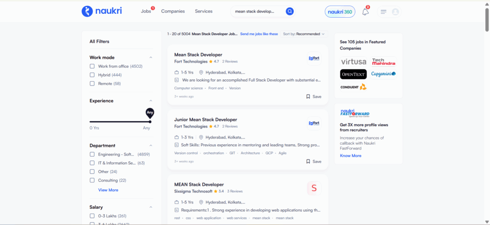The width and height of the screenshot is (490, 225).
Task: Click Sixsigma Technosoft company name
Action: tap(193, 191)
